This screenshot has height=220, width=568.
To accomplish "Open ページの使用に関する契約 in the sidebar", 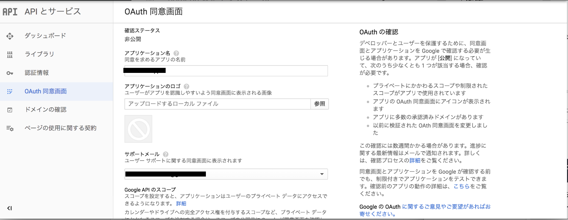I will tap(61, 128).
